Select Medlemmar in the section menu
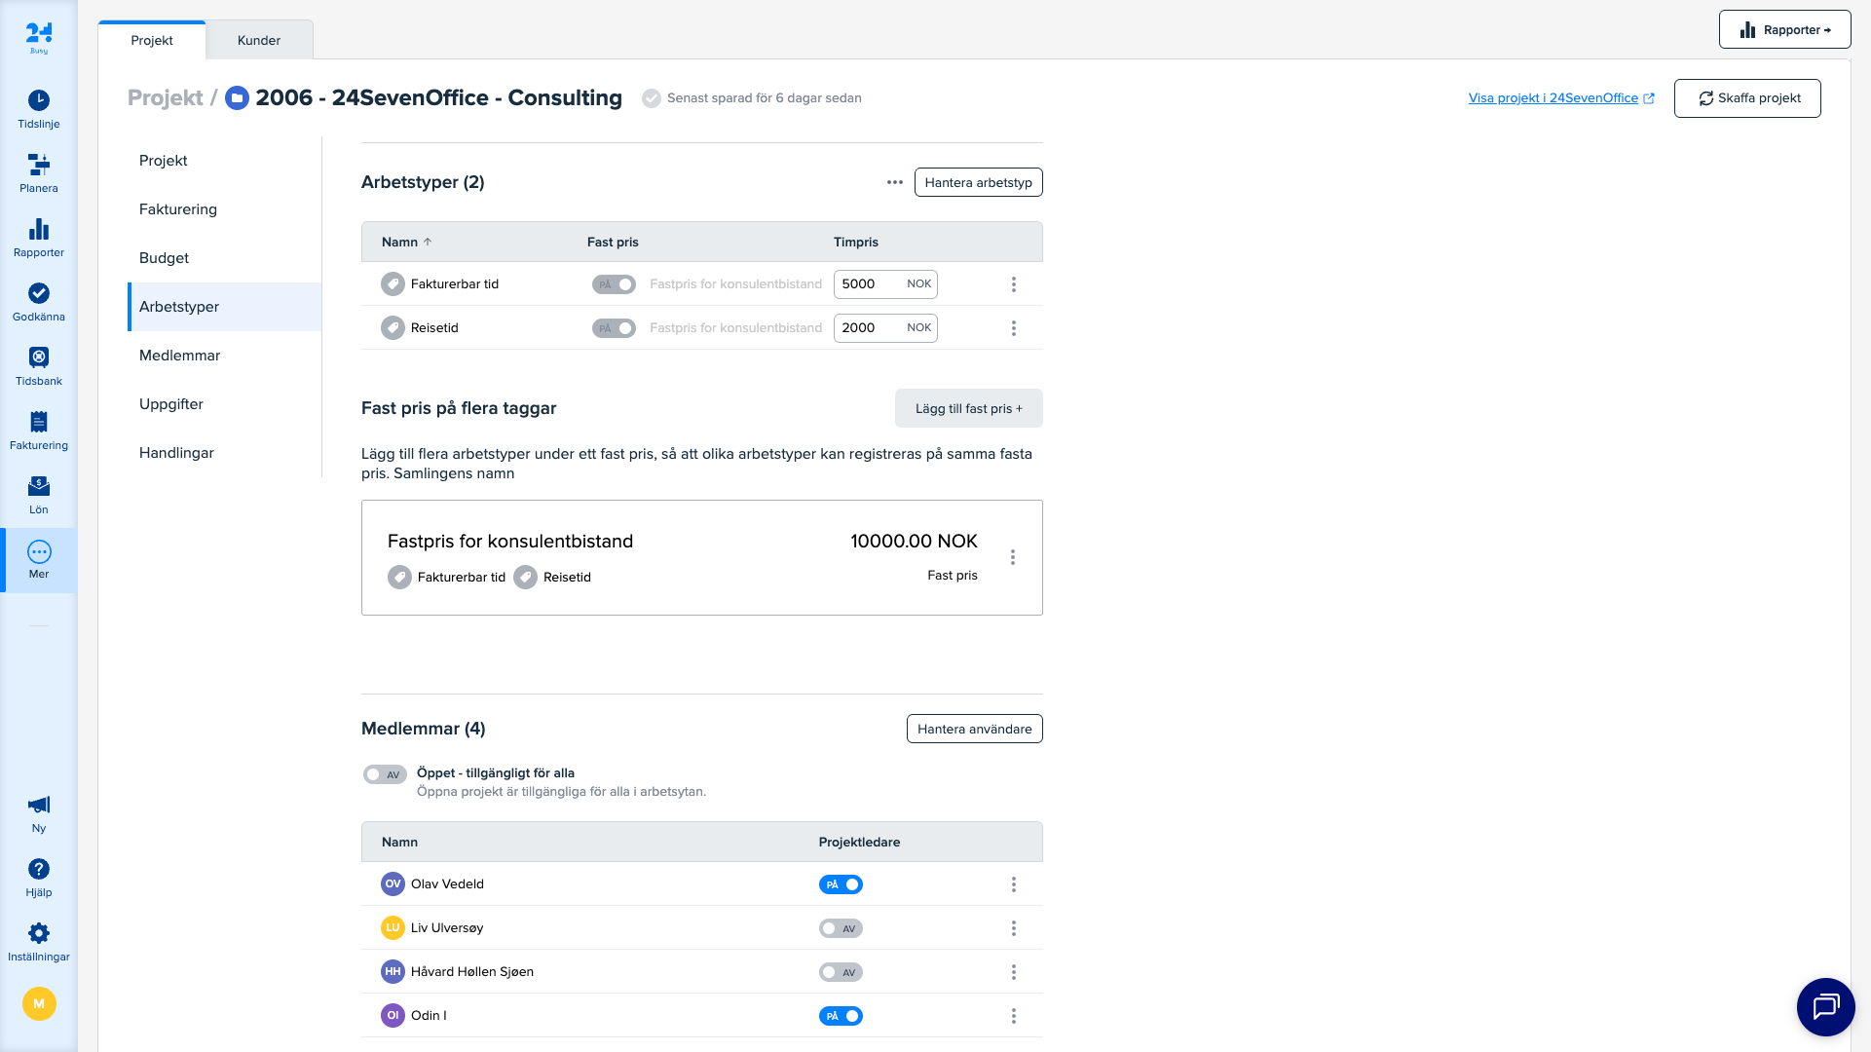The height and width of the screenshot is (1052, 1871). pyautogui.click(x=225, y=356)
